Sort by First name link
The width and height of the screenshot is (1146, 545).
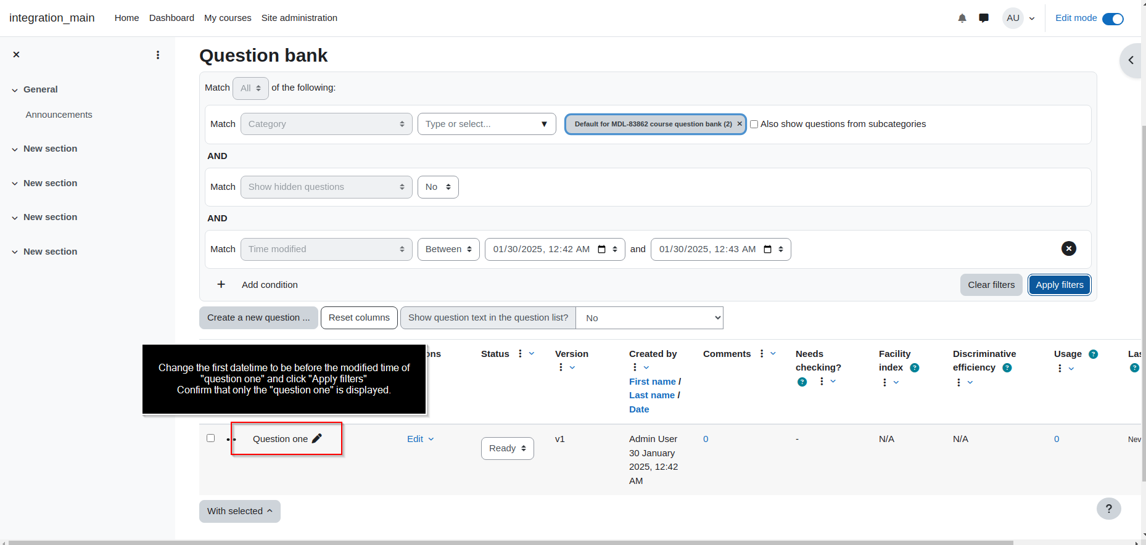(653, 382)
